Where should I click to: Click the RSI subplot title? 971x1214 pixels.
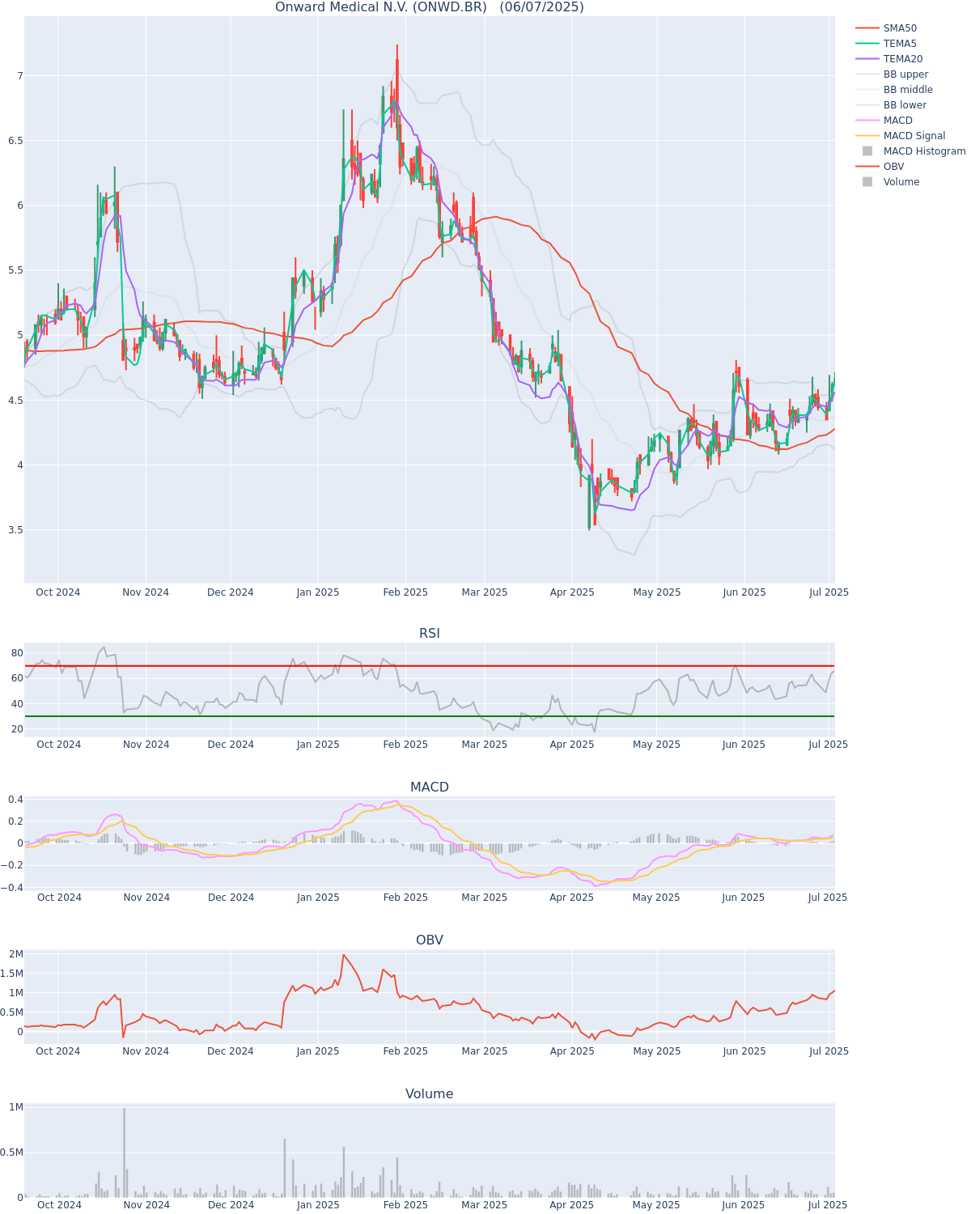pos(430,634)
